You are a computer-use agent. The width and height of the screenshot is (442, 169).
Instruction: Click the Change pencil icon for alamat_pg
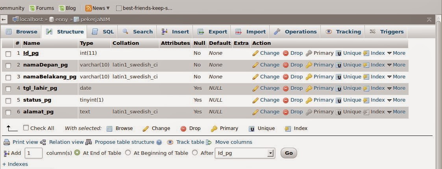(x=255, y=112)
